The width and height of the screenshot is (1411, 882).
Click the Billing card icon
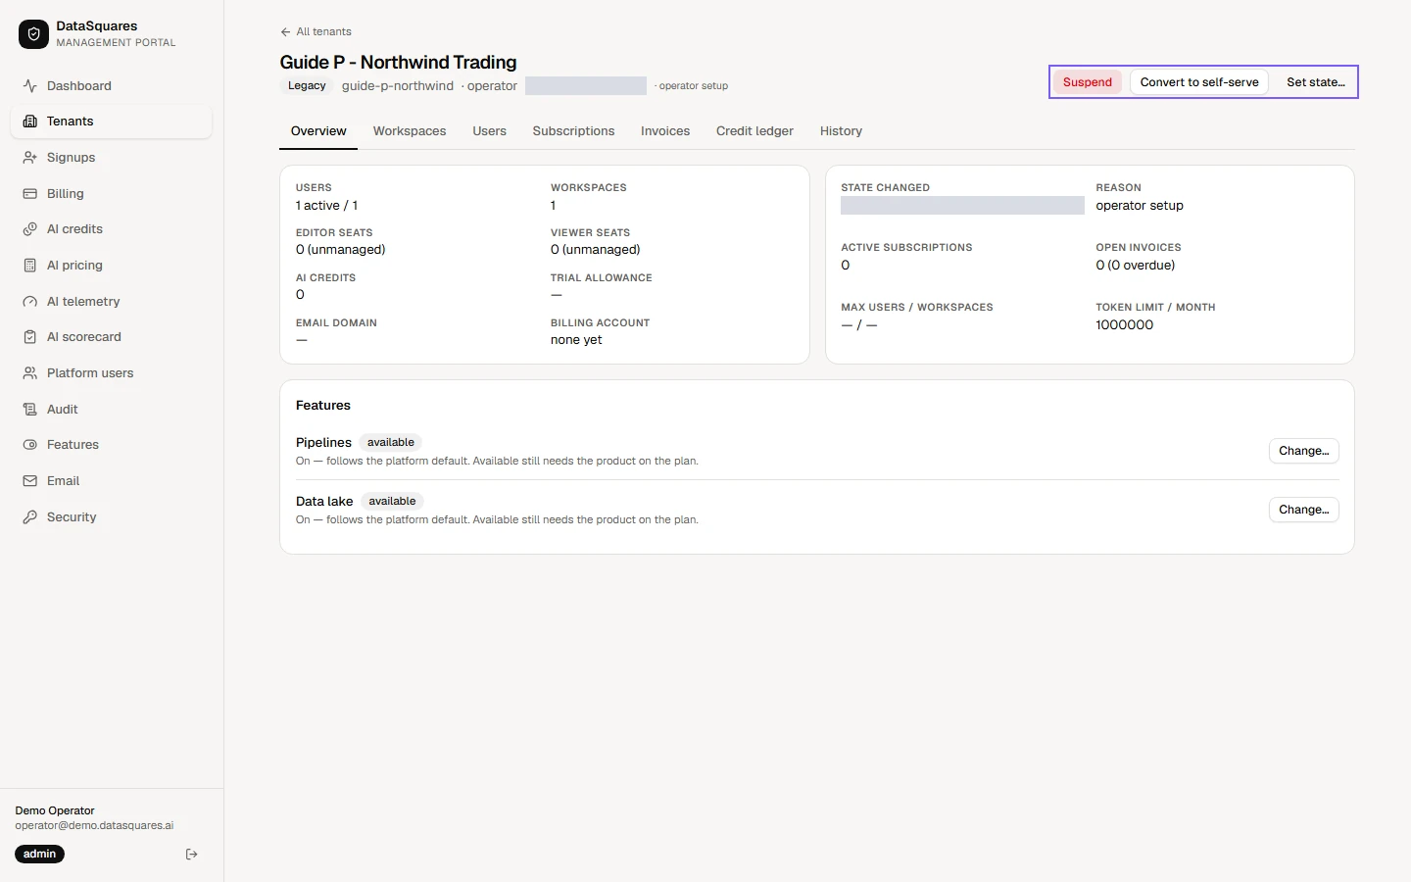coord(30,194)
